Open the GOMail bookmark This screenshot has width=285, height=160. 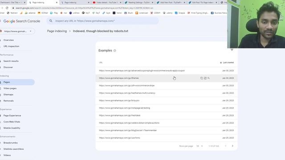tap(43, 13)
